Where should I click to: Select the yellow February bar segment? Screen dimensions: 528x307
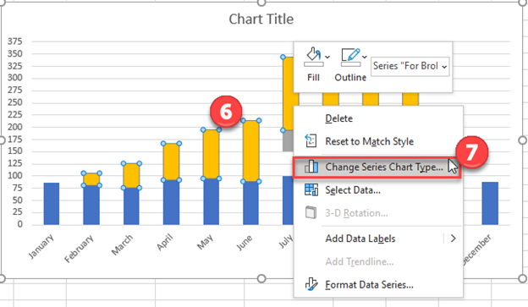91,179
